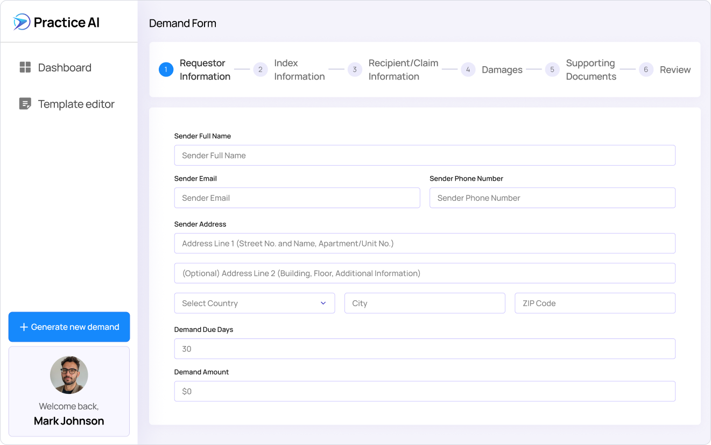Click the Practice AI logo icon
Viewport: 711px width, 445px height.
click(19, 22)
